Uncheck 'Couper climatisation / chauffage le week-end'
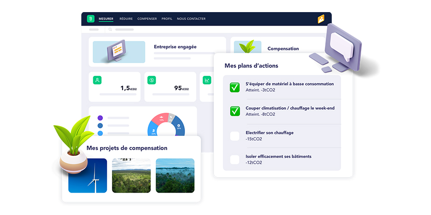Screen dimensions: 431x215 [x=235, y=111]
